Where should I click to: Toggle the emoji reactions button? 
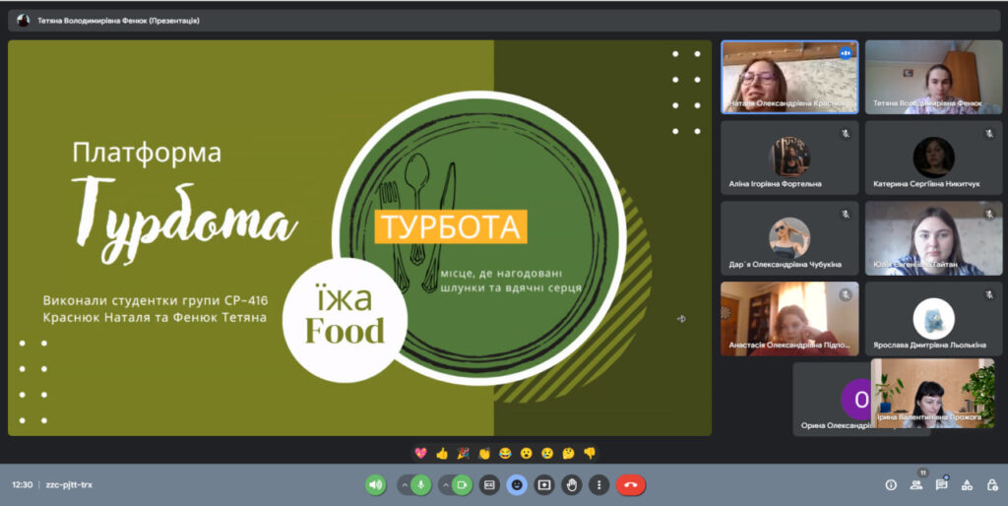pyautogui.click(x=517, y=484)
